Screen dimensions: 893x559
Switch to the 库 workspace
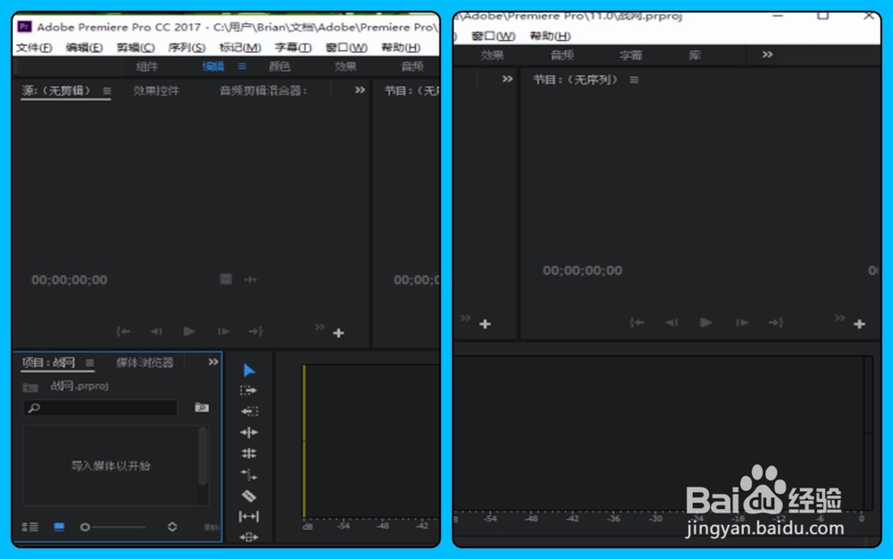coord(695,55)
